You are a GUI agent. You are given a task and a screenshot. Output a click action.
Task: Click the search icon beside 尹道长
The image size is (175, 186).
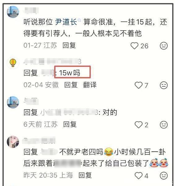coord(79,20)
